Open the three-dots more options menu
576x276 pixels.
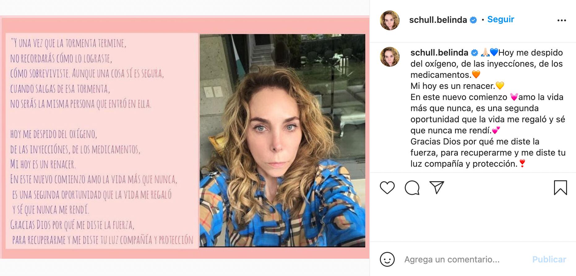click(561, 20)
